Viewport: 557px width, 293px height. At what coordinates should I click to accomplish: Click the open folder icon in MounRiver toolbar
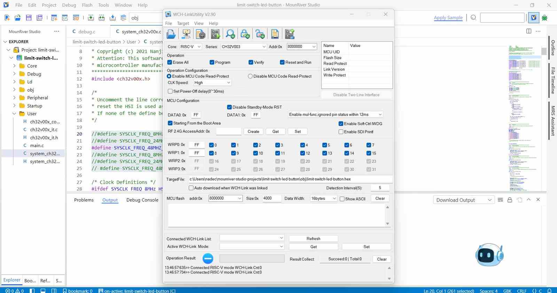(17, 18)
